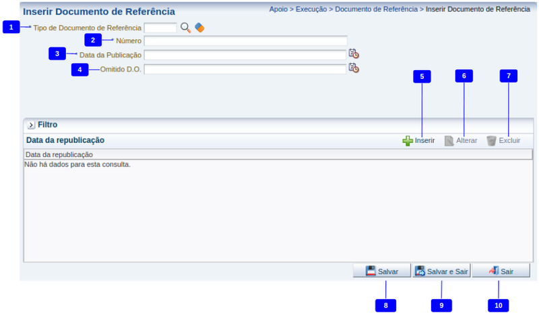Screen dimensions: 539x314
Task: Click the eraser icon to clear document type
Action: point(199,28)
